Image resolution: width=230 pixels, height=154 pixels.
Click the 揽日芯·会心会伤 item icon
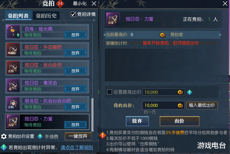tap(13, 68)
